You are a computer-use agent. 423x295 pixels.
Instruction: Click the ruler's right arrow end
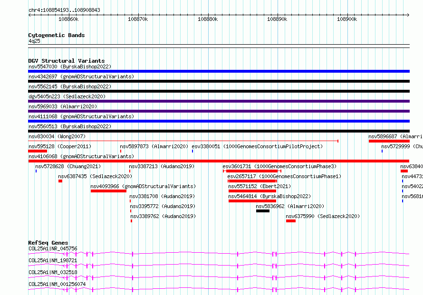point(408,15)
